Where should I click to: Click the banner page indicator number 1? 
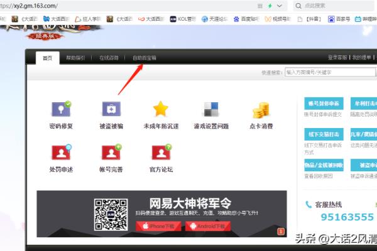pyautogui.click(x=281, y=232)
